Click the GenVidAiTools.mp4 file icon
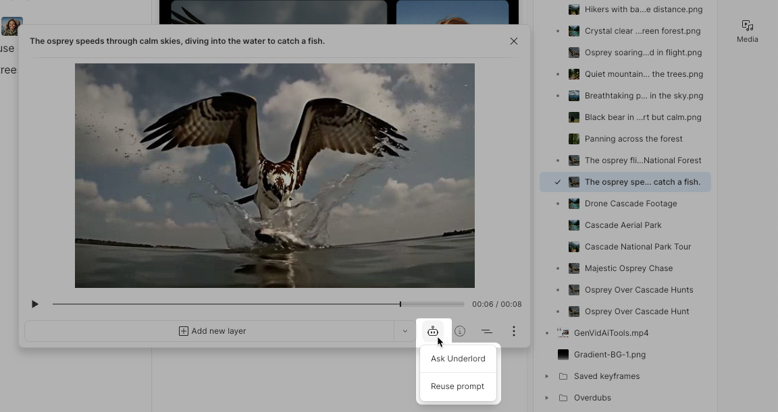The width and height of the screenshot is (778, 412). [x=563, y=333]
